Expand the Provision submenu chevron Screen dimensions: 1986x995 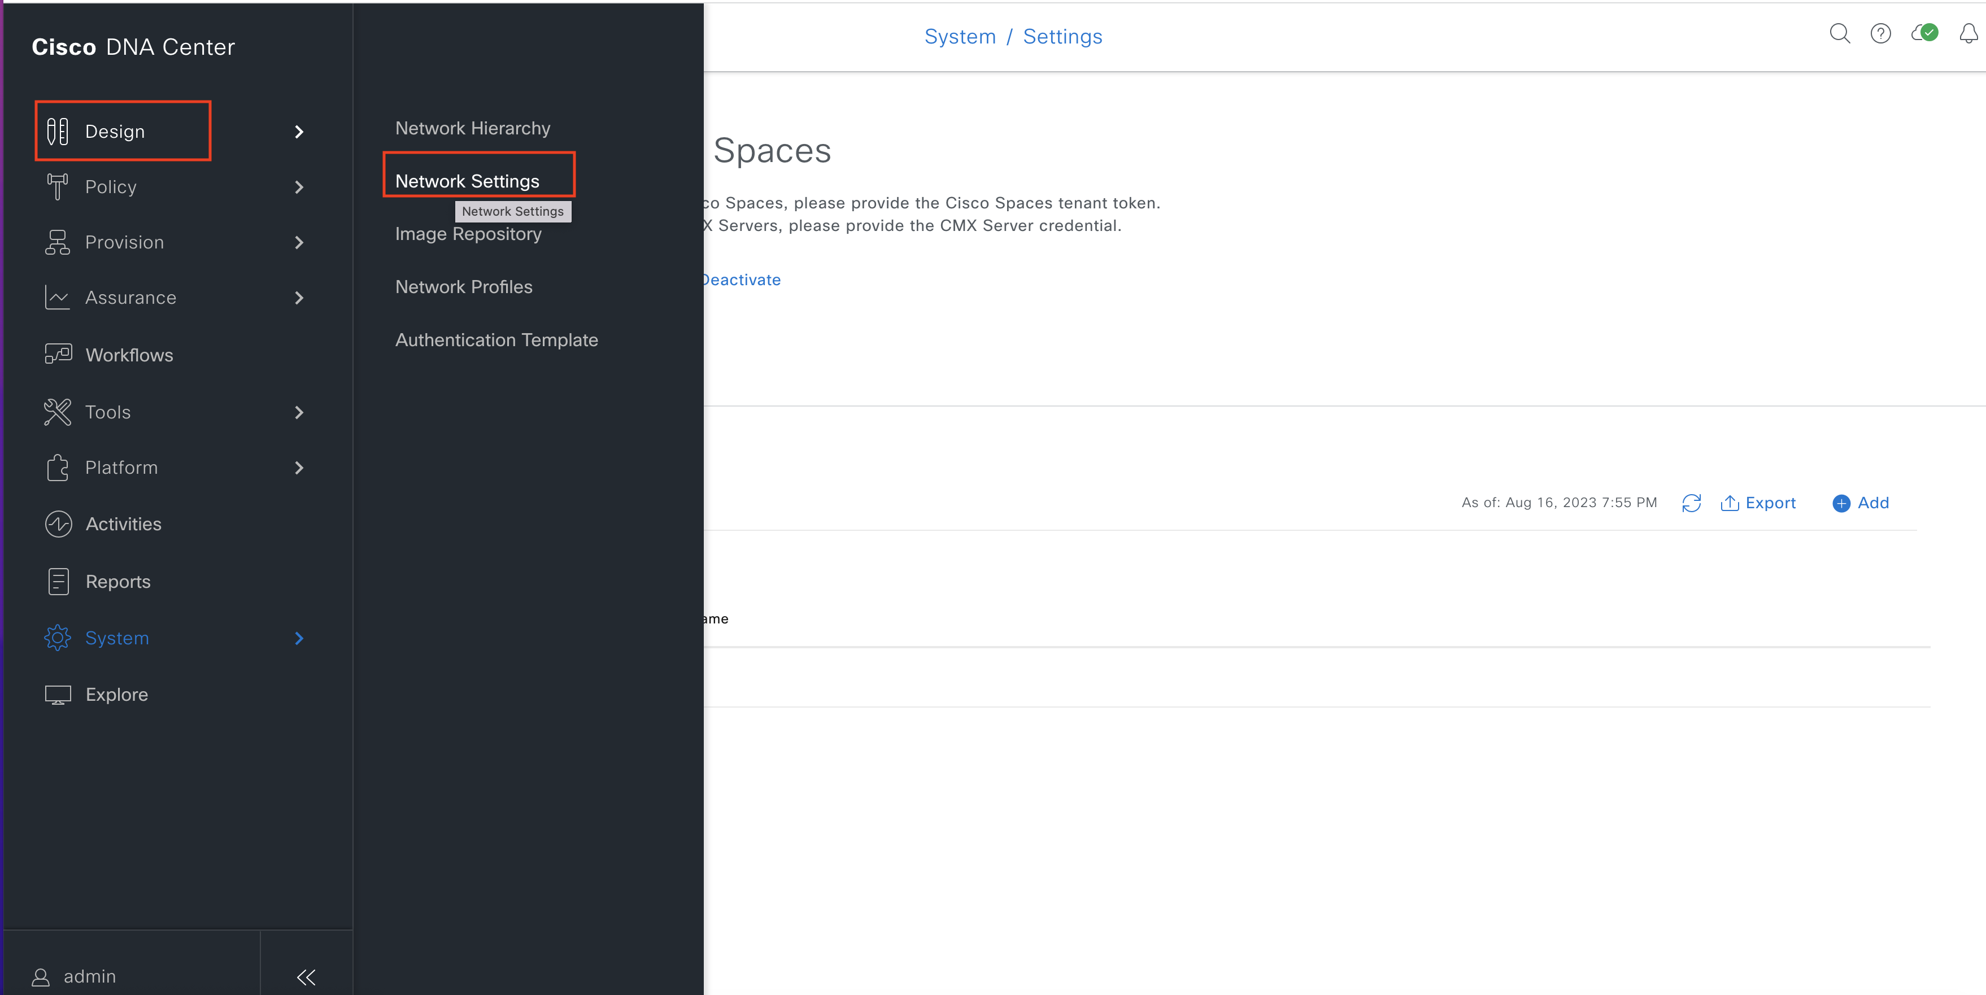pos(299,243)
